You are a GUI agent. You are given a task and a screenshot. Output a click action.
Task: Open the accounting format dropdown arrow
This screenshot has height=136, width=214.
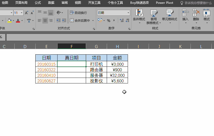104,21
